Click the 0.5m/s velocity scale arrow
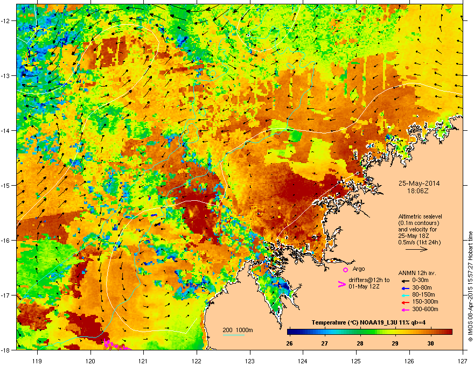This screenshot has width=474, height=366. [x=416, y=249]
